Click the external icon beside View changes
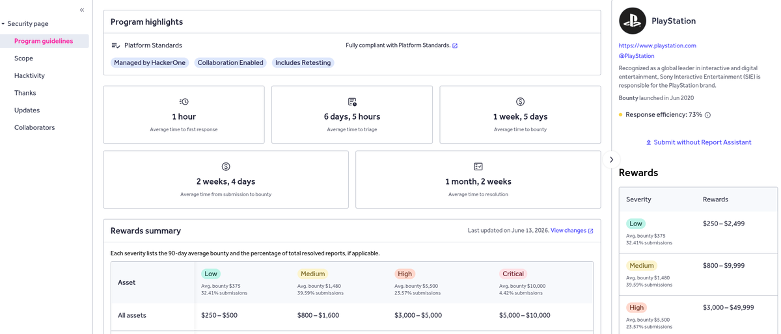This screenshot has width=781, height=334. [x=591, y=231]
